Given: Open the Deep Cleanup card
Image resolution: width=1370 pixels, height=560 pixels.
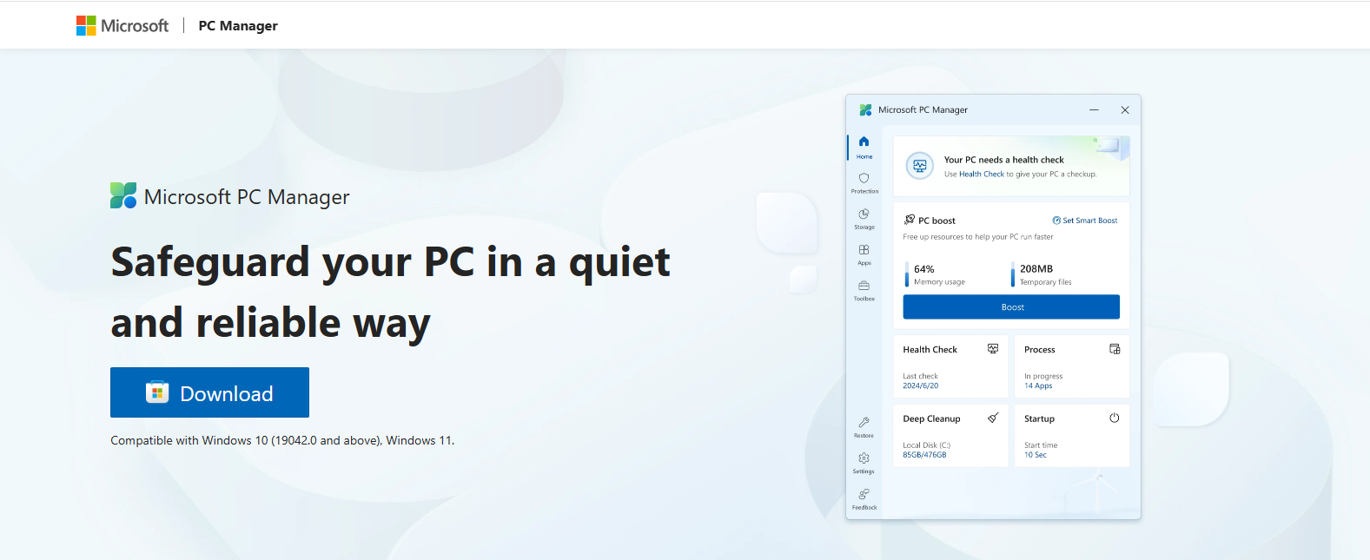Looking at the screenshot, I should point(951,435).
